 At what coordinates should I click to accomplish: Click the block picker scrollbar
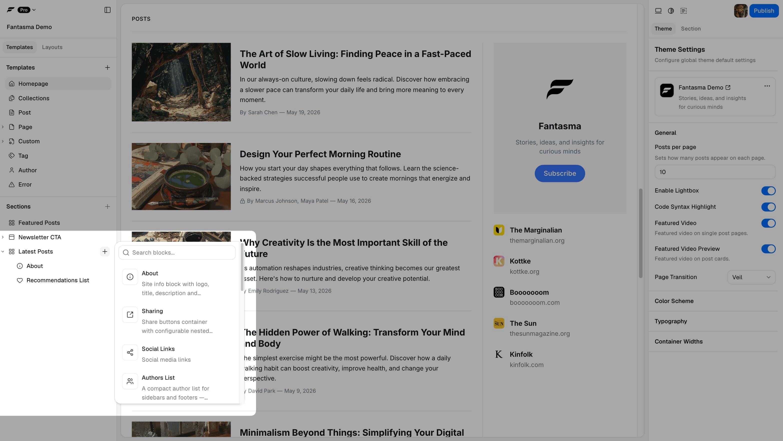click(x=242, y=267)
